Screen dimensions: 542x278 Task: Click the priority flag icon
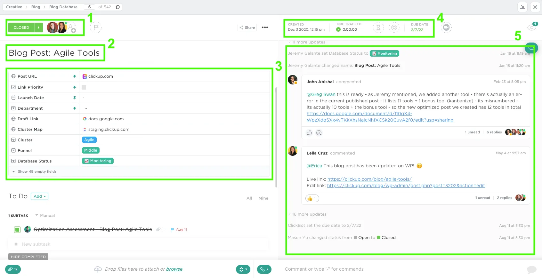point(96,28)
